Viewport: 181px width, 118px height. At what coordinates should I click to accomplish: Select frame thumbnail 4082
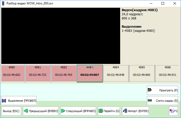point(64,73)
